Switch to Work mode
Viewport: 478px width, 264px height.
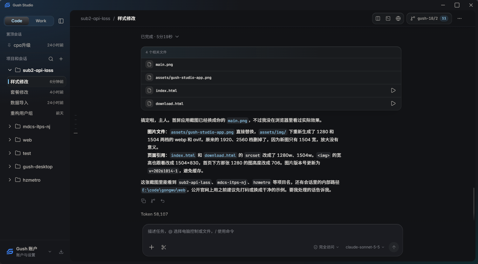[x=41, y=21]
